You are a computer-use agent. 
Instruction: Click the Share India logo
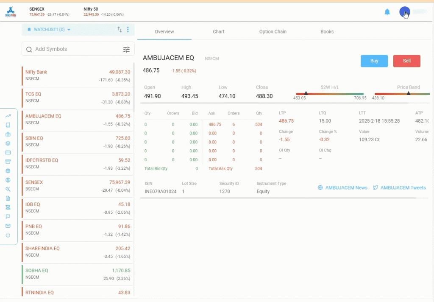click(11, 12)
